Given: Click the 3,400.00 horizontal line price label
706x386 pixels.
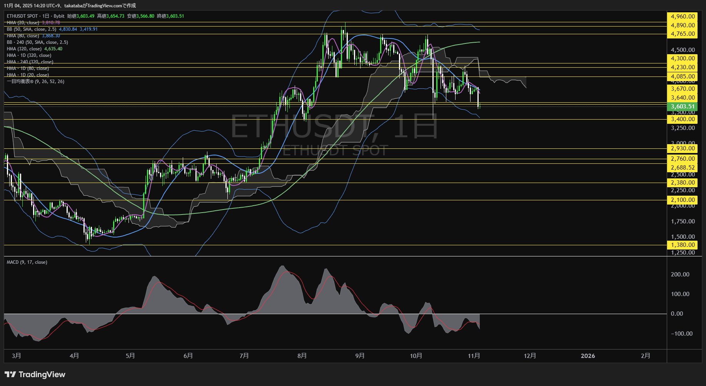Looking at the screenshot, I should 683,119.
